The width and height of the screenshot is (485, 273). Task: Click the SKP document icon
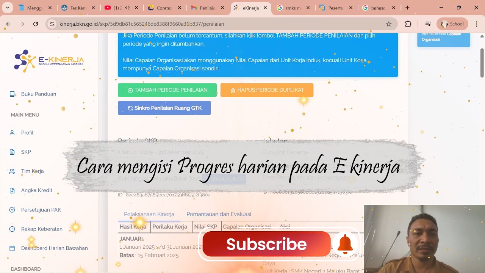point(12,152)
